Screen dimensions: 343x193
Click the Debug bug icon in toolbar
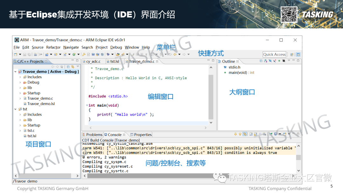coord(108,54)
